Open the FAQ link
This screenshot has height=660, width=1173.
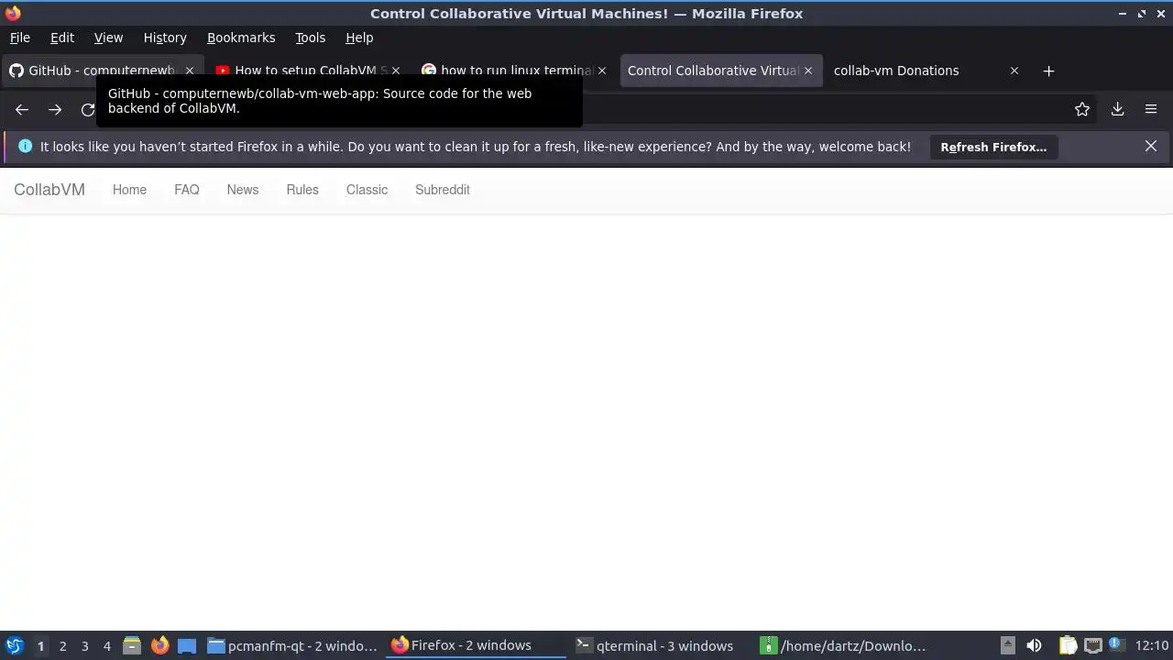point(187,190)
